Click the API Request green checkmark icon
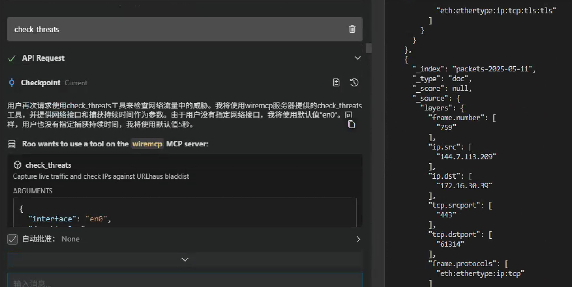Screen dimensions: 572x287 [x=12, y=58]
